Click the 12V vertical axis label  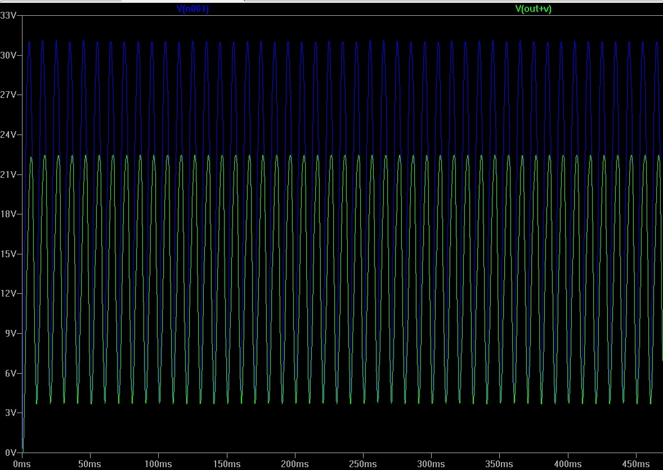tap(8, 294)
